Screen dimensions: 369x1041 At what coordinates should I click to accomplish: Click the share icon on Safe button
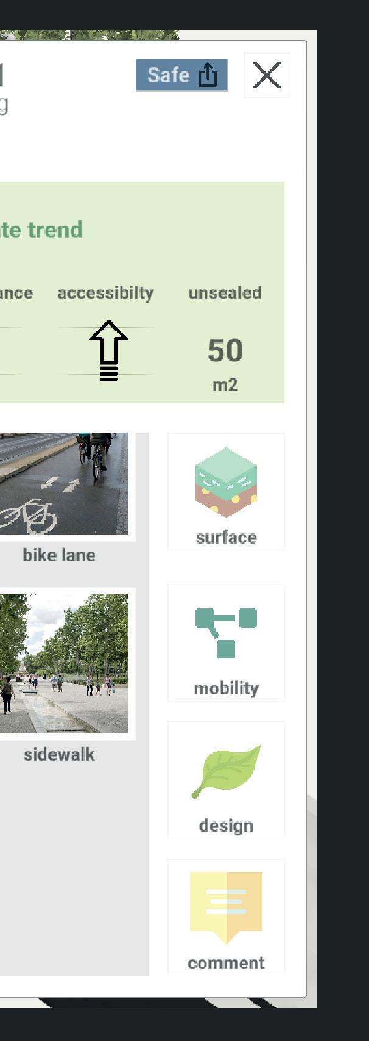click(208, 76)
